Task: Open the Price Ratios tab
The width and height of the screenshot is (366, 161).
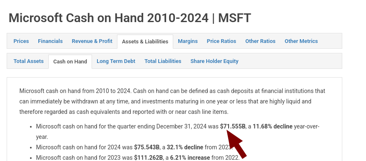Action: click(221, 41)
